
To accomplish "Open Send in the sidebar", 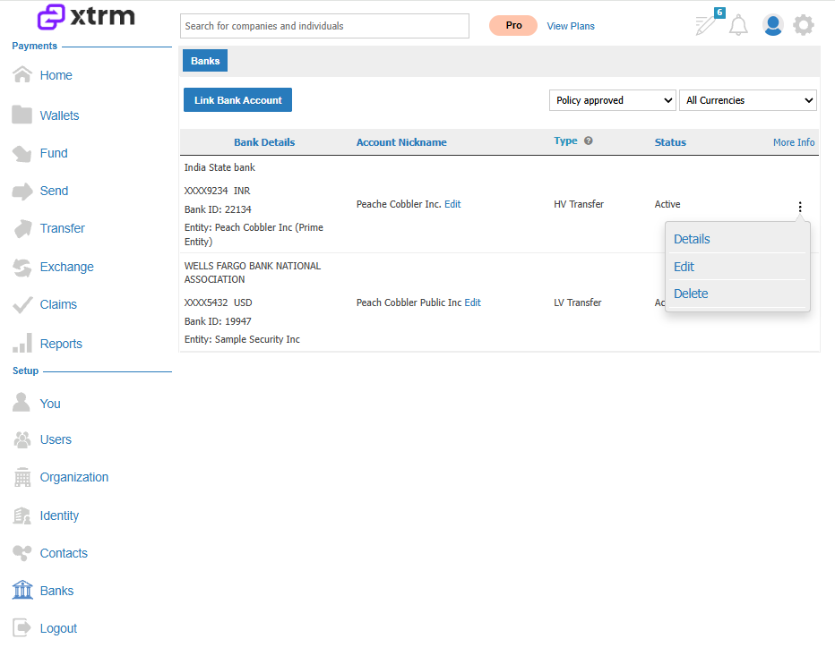I will 54,191.
